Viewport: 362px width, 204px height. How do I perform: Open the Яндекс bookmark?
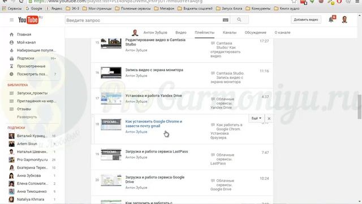tap(54, 8)
